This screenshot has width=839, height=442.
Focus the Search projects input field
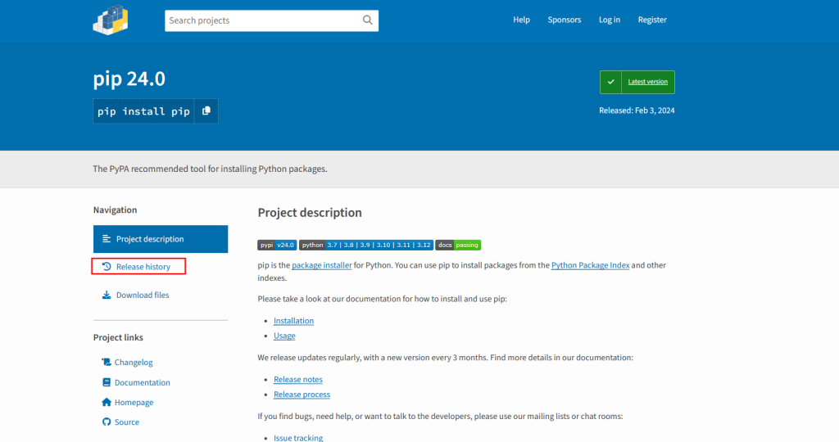coord(261,20)
